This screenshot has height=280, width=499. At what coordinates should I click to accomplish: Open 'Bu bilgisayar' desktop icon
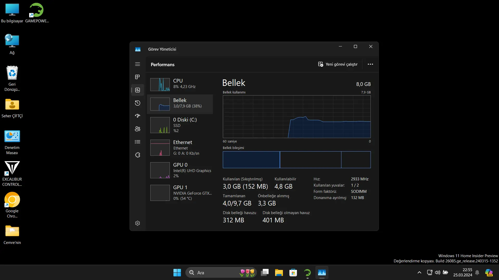pyautogui.click(x=12, y=13)
